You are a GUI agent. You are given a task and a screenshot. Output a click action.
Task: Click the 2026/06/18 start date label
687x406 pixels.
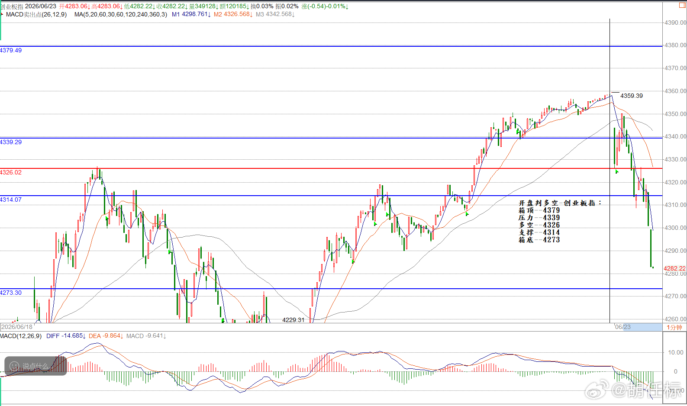(17, 327)
